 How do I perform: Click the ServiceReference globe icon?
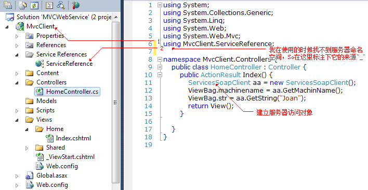coord(40,64)
